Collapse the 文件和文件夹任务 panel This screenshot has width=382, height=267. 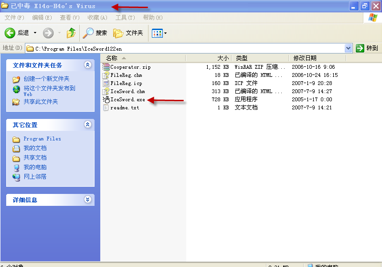point(88,64)
